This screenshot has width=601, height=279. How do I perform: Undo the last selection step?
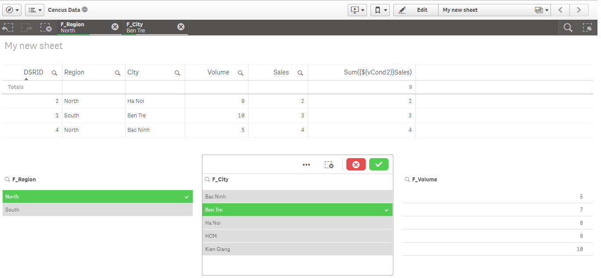[8, 27]
